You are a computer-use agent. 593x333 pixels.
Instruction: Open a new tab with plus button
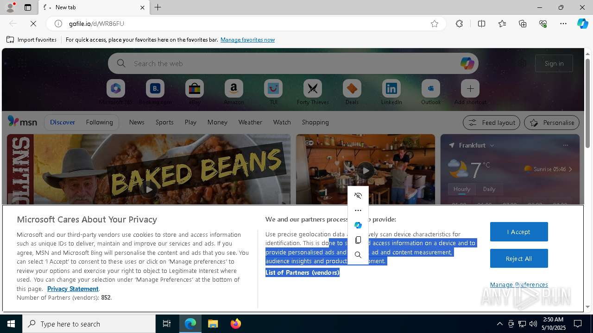coord(158,7)
